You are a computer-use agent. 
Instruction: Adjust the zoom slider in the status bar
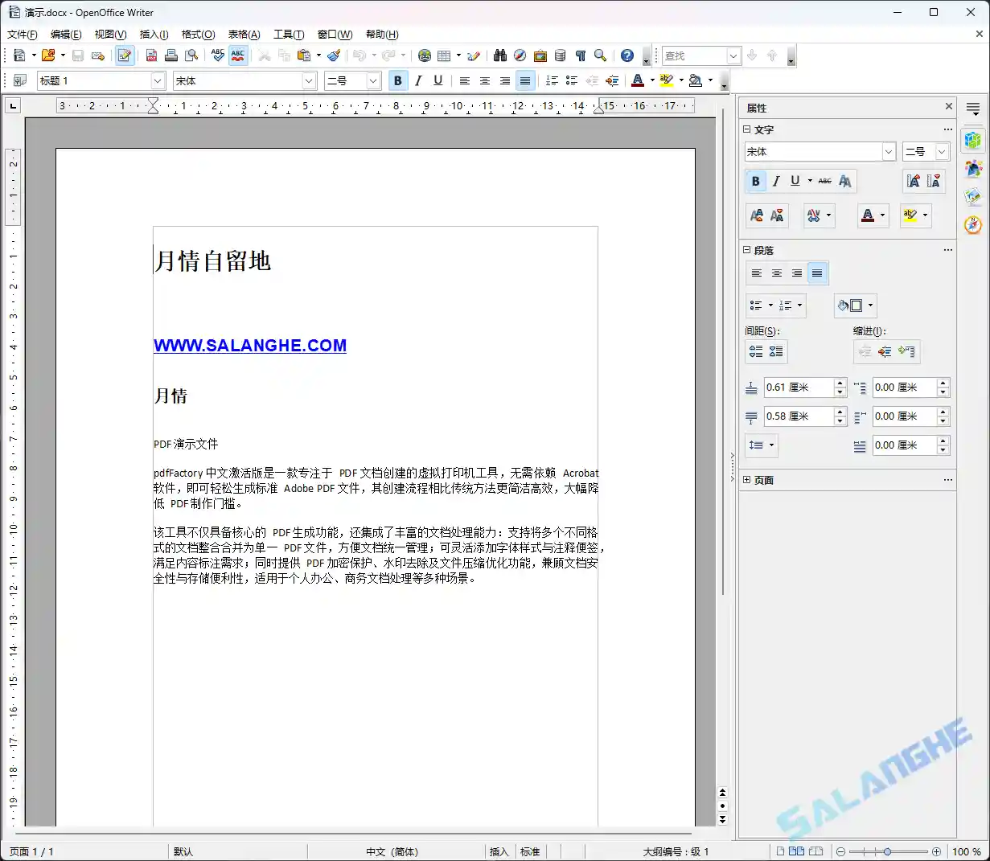(x=889, y=851)
